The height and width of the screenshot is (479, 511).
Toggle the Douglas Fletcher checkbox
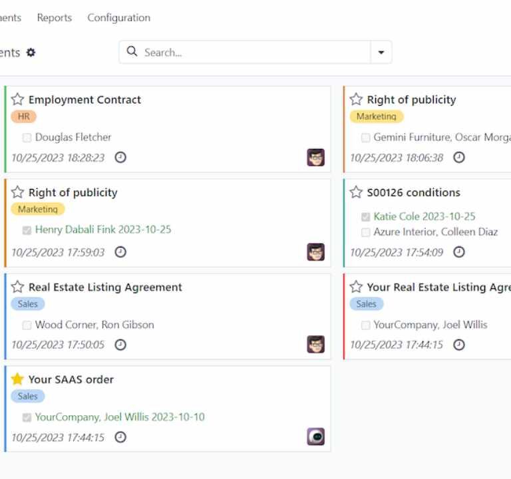click(x=27, y=138)
